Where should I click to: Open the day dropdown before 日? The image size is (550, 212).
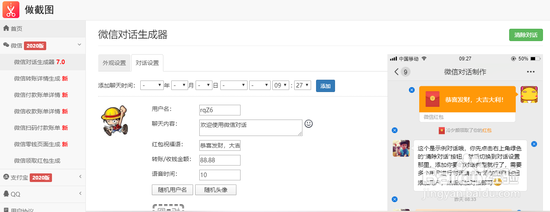tap(204, 85)
